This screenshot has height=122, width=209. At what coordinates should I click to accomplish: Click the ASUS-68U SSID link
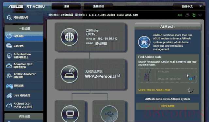click(x=131, y=15)
